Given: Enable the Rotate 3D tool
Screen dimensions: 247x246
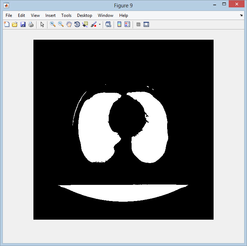Looking at the screenshot, I should coord(77,24).
